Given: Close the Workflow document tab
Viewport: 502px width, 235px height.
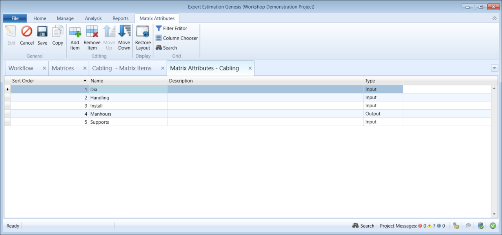Looking at the screenshot, I should [x=44, y=68].
